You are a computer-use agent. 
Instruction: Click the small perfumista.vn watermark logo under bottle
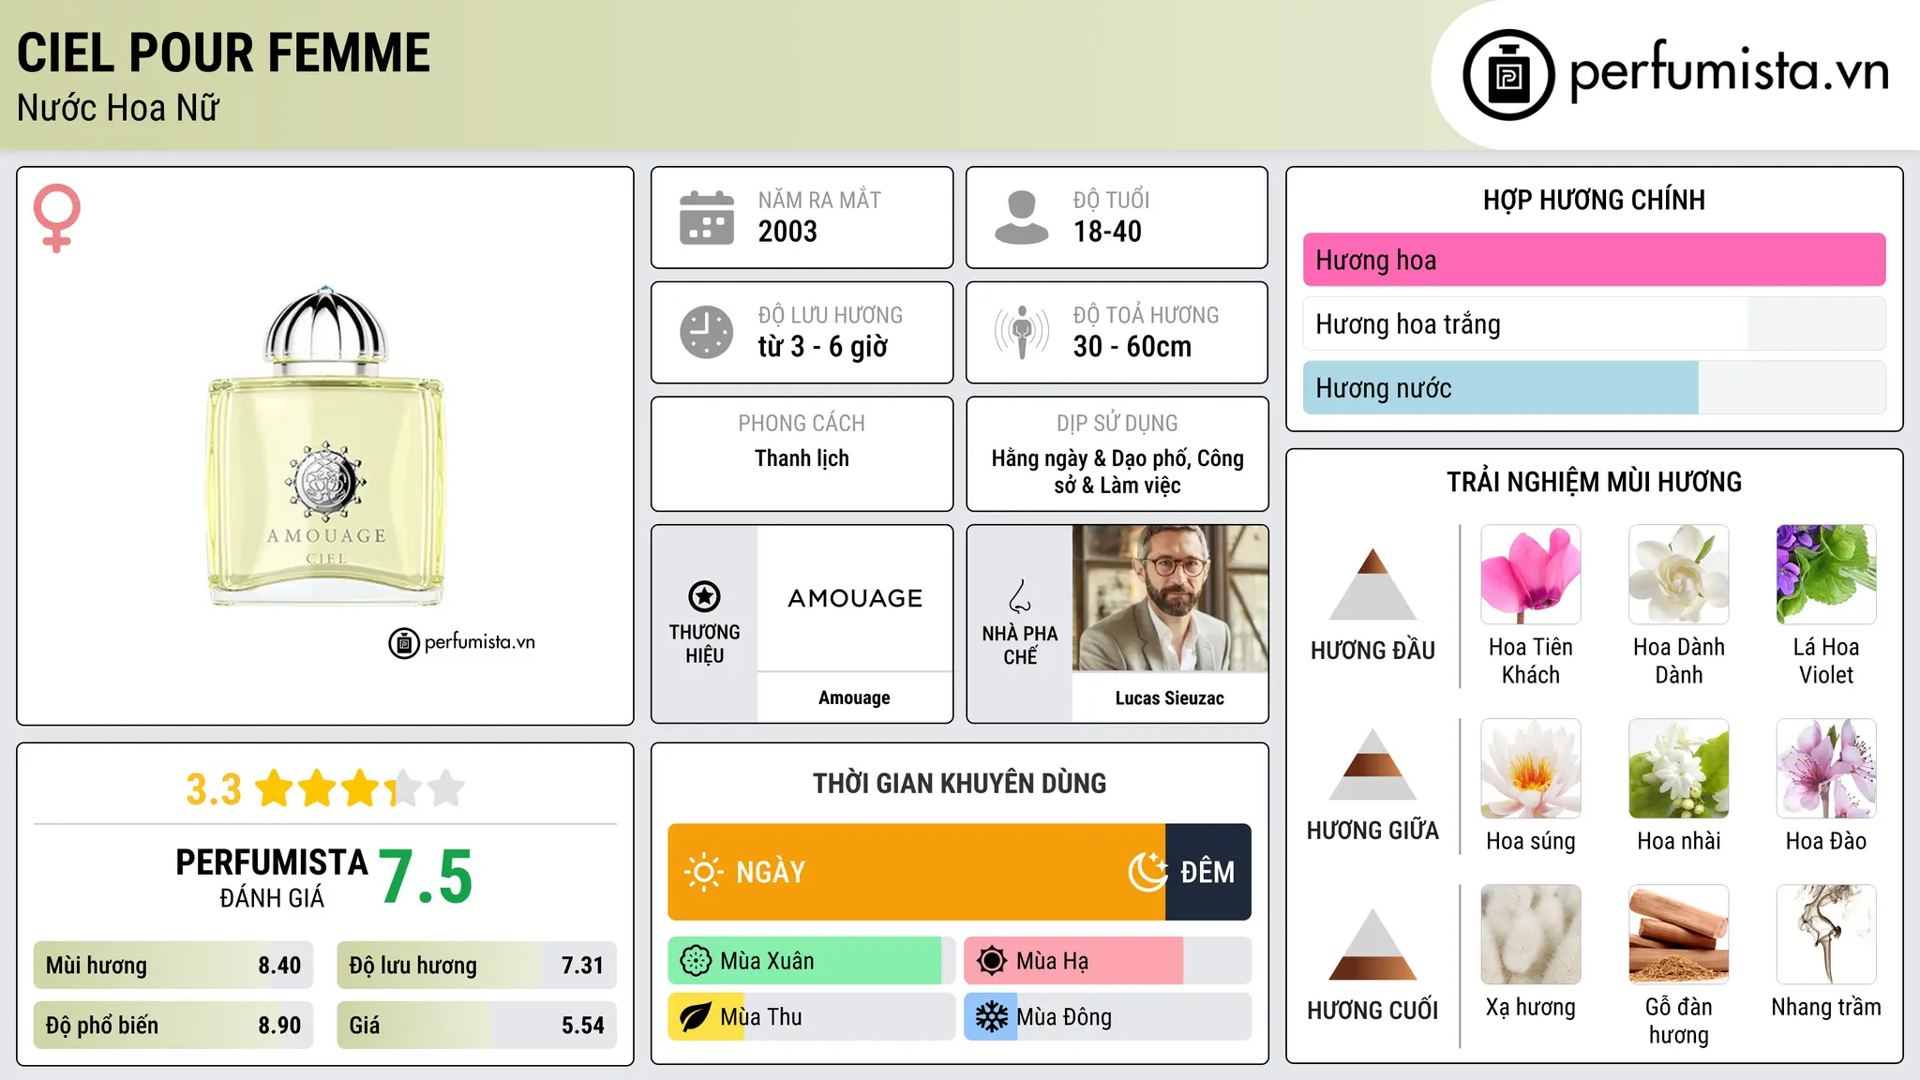coord(462,642)
